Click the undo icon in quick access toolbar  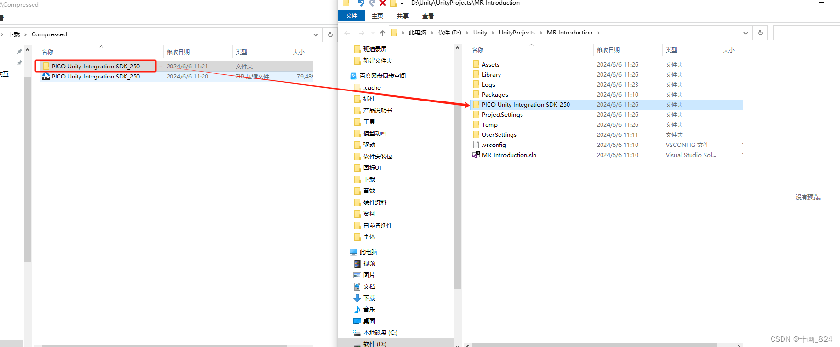click(x=362, y=3)
